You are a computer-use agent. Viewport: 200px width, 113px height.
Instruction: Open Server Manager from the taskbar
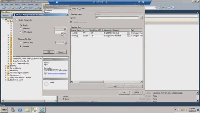12,110
